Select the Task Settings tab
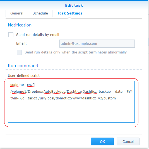149x149 pixels. click(70, 13)
